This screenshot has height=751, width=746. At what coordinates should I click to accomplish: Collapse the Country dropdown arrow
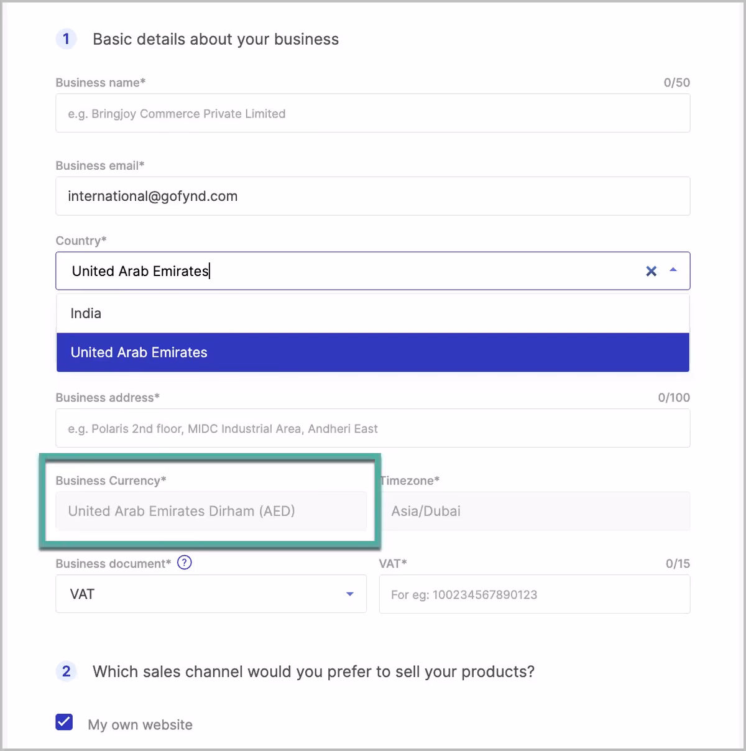pyautogui.click(x=673, y=270)
